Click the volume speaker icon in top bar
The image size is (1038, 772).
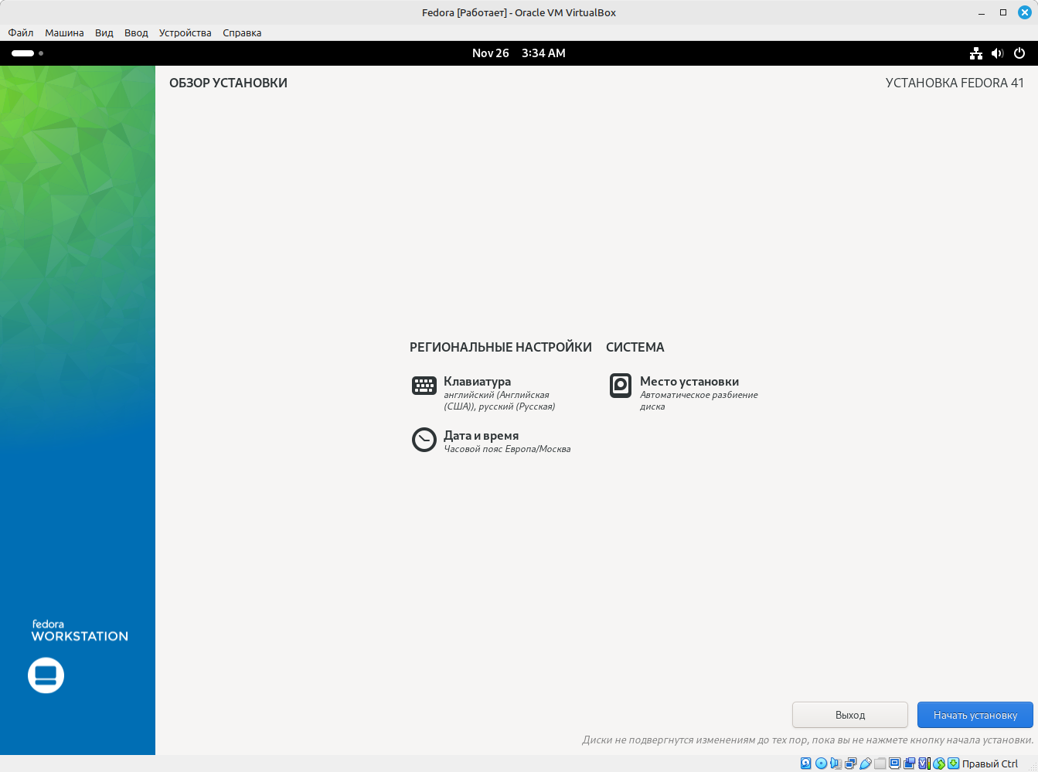click(998, 53)
